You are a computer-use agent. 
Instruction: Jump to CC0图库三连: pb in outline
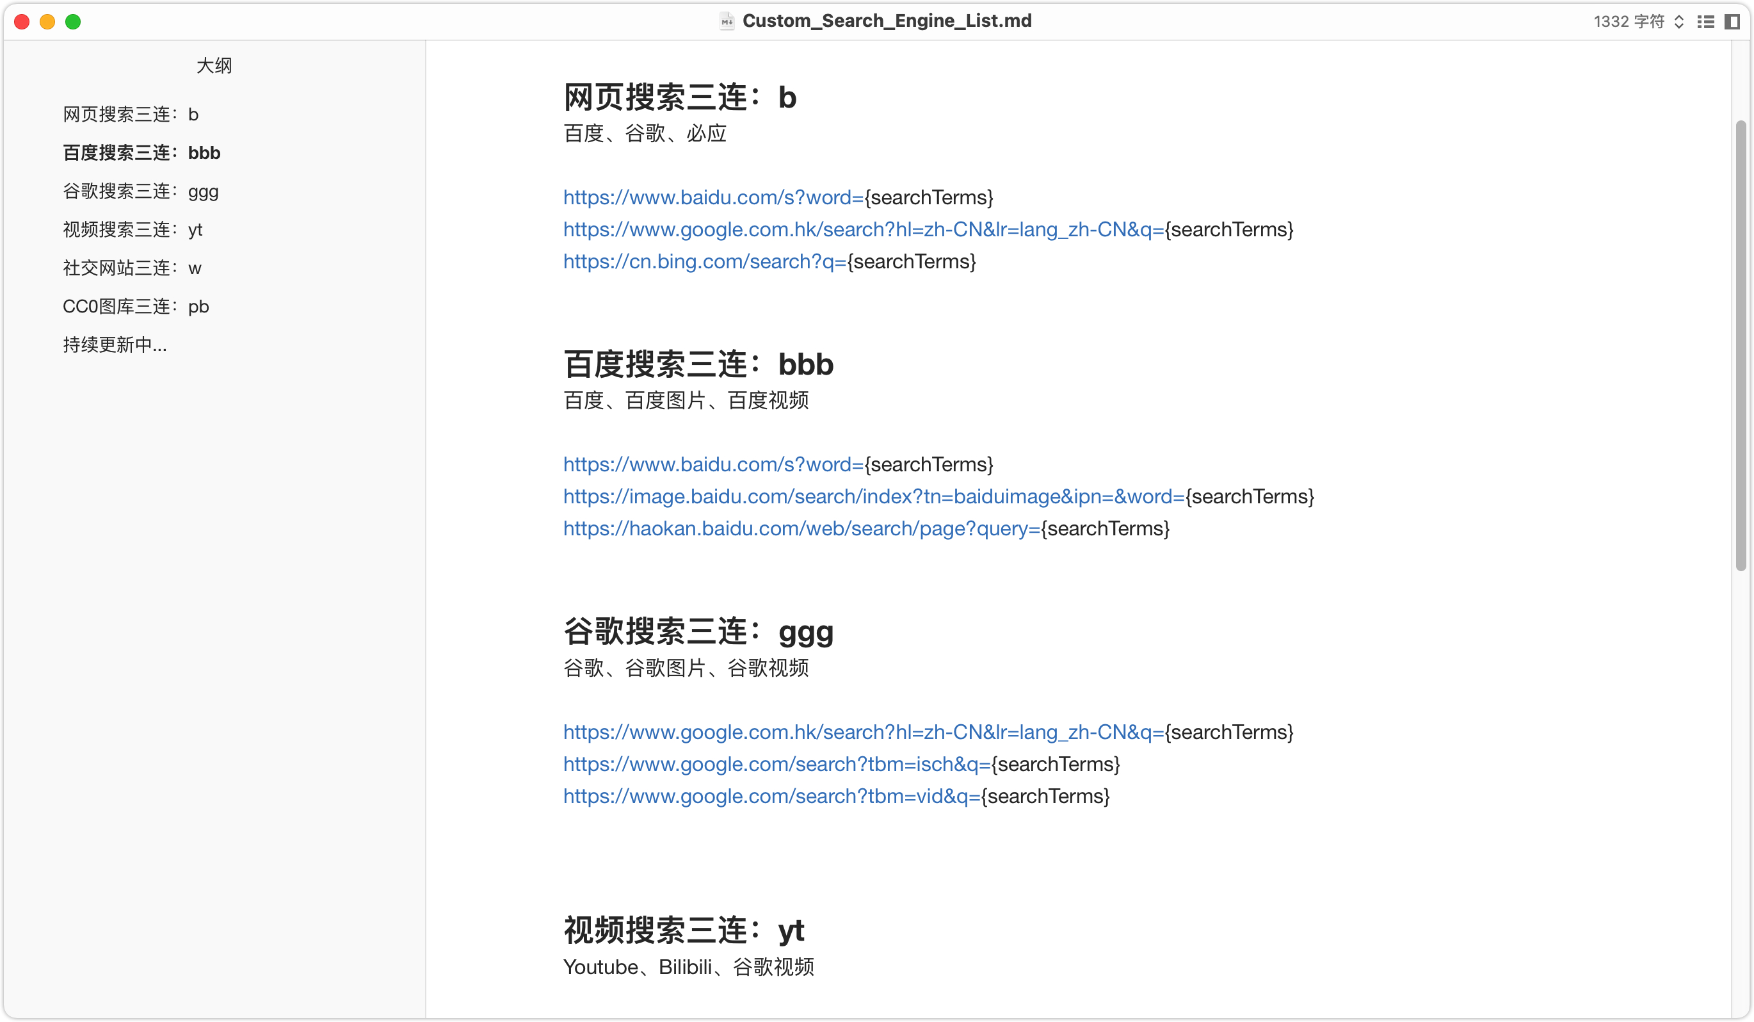pyautogui.click(x=136, y=306)
